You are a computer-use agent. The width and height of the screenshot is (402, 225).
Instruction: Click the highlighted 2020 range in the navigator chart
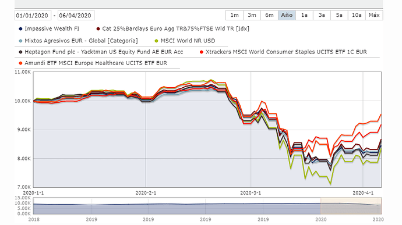(x=351, y=206)
